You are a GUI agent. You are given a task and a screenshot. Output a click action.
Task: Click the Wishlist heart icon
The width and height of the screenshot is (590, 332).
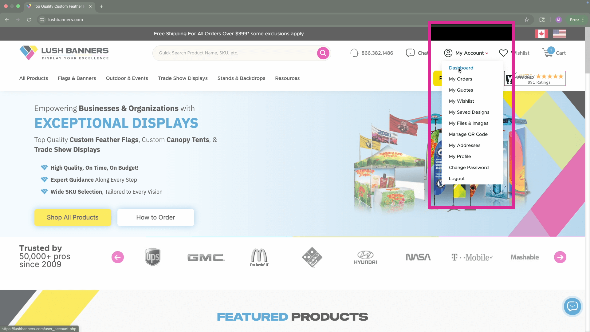(x=503, y=53)
